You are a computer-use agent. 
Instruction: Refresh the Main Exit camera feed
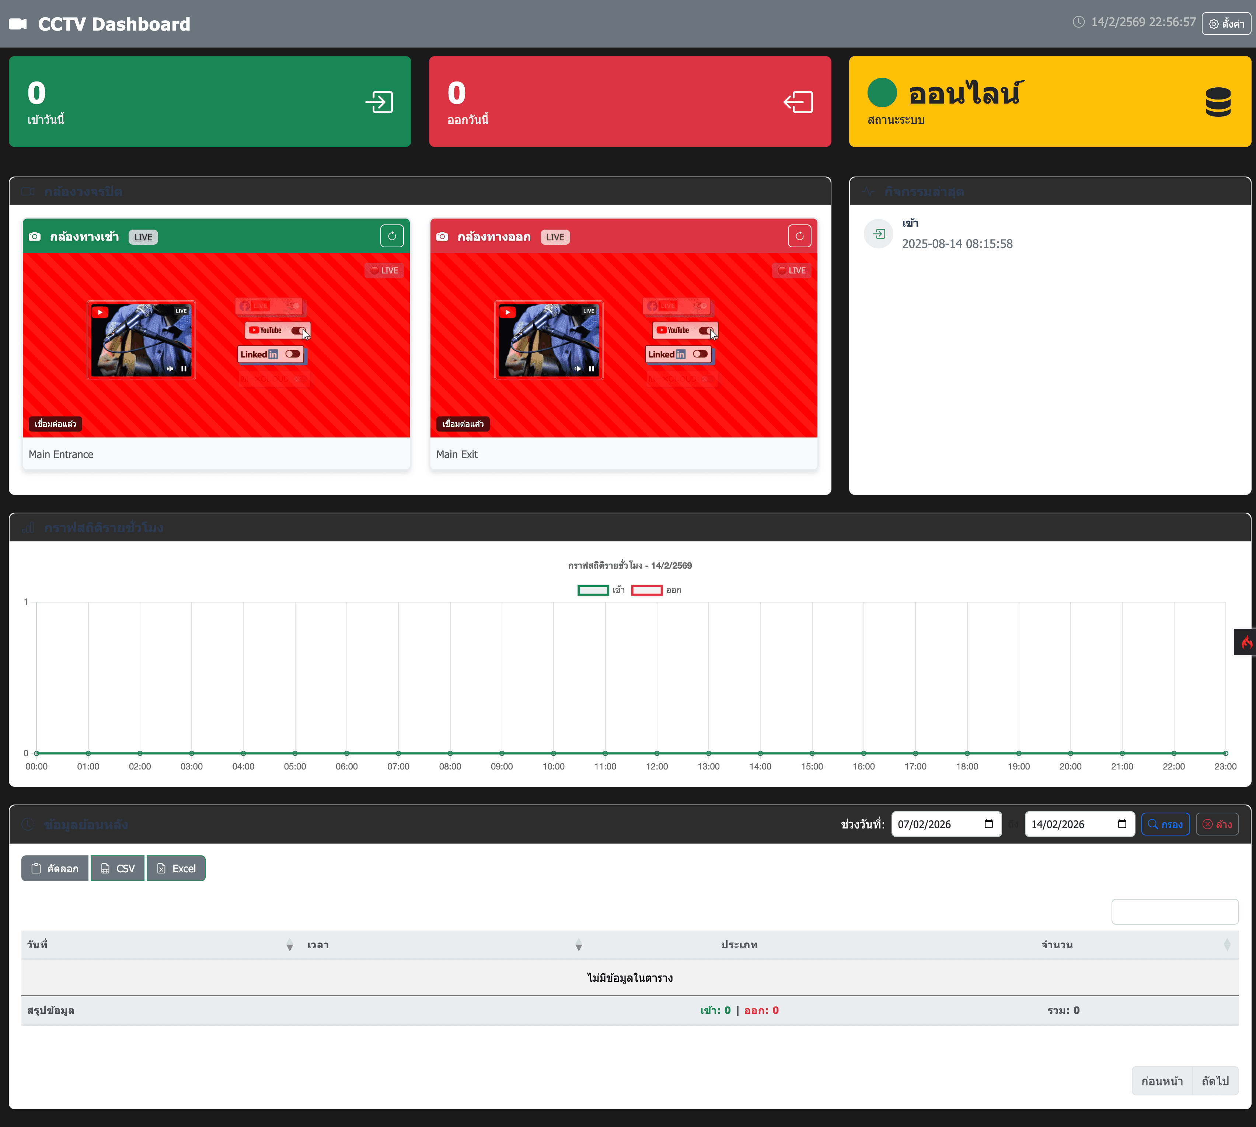799,235
